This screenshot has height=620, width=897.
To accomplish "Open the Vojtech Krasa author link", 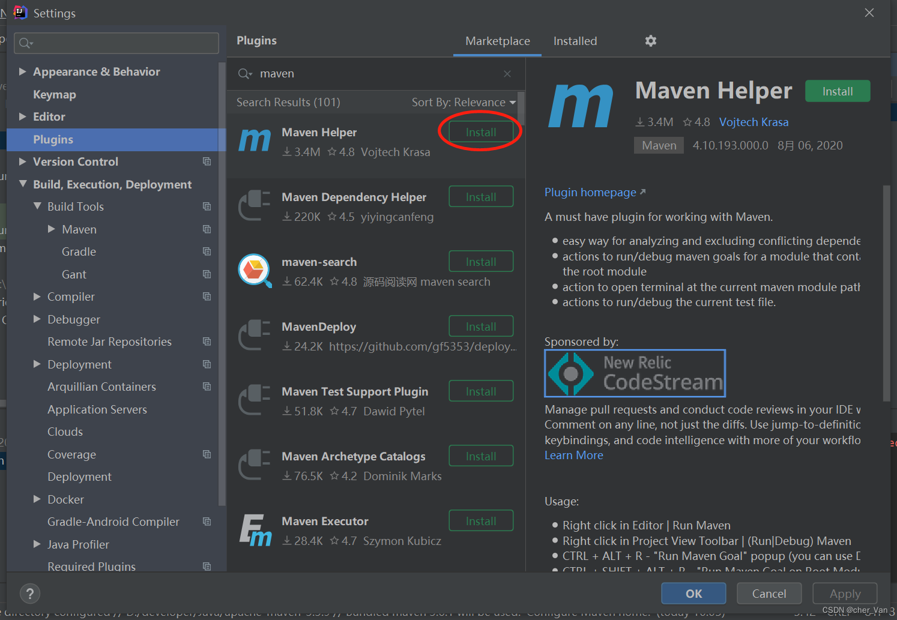I will tap(754, 122).
